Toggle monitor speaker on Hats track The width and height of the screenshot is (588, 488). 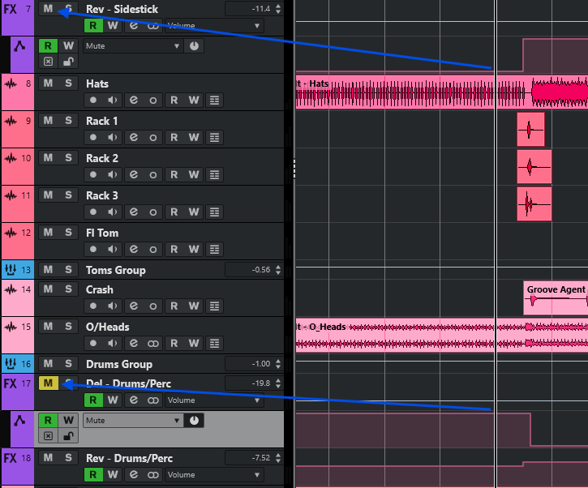pyautogui.click(x=113, y=100)
